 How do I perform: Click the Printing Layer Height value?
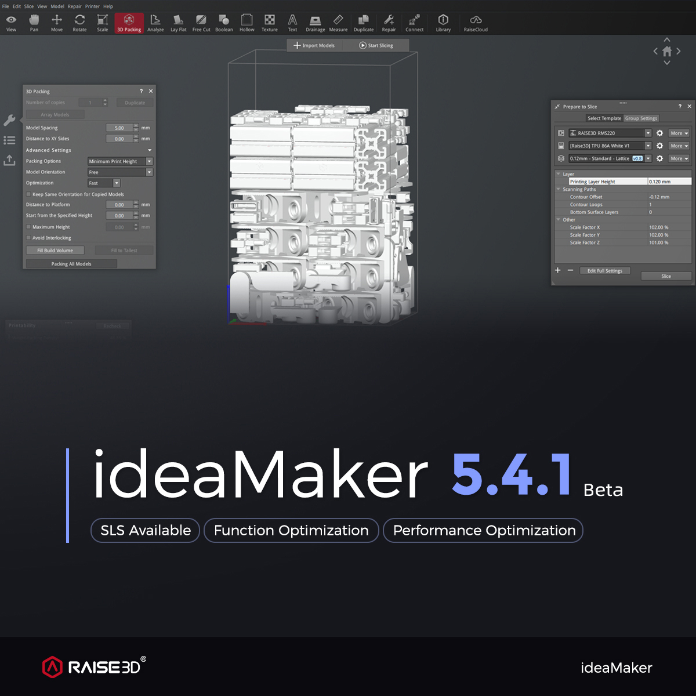[669, 182]
